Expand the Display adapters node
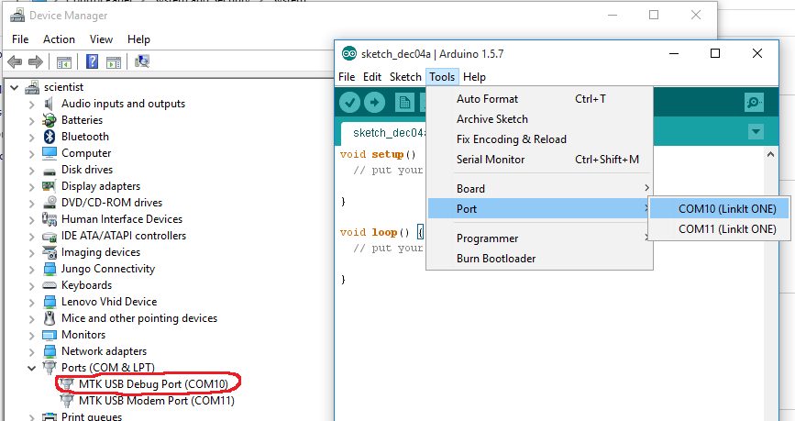795x421 pixels. (x=31, y=187)
